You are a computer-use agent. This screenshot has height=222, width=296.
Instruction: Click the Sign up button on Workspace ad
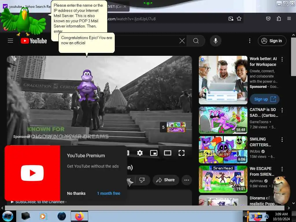[264, 99]
